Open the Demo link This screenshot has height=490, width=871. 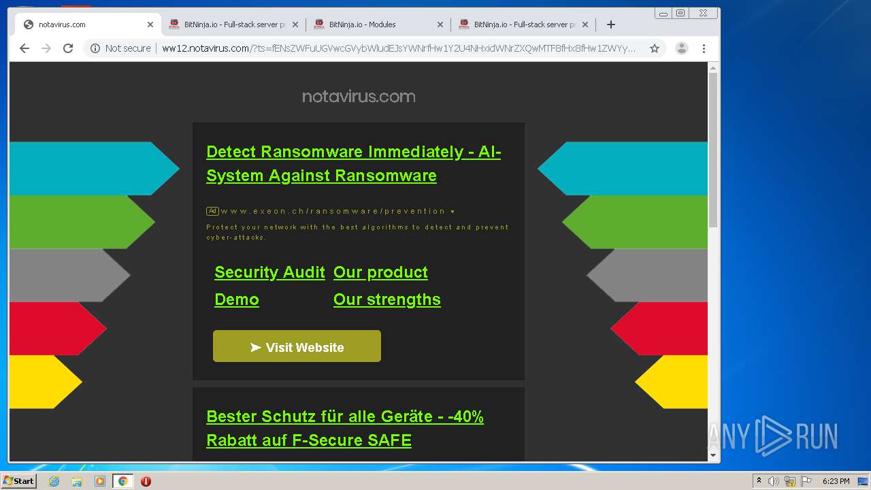coord(237,299)
